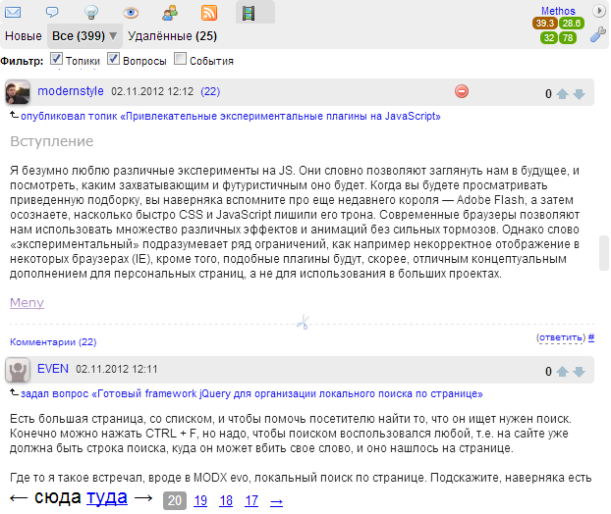Open the users people icon
This screenshot has height=514, width=611.
coord(170,13)
